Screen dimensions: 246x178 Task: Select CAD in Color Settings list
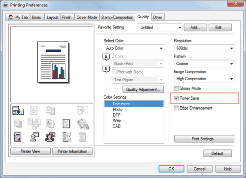[134, 126]
